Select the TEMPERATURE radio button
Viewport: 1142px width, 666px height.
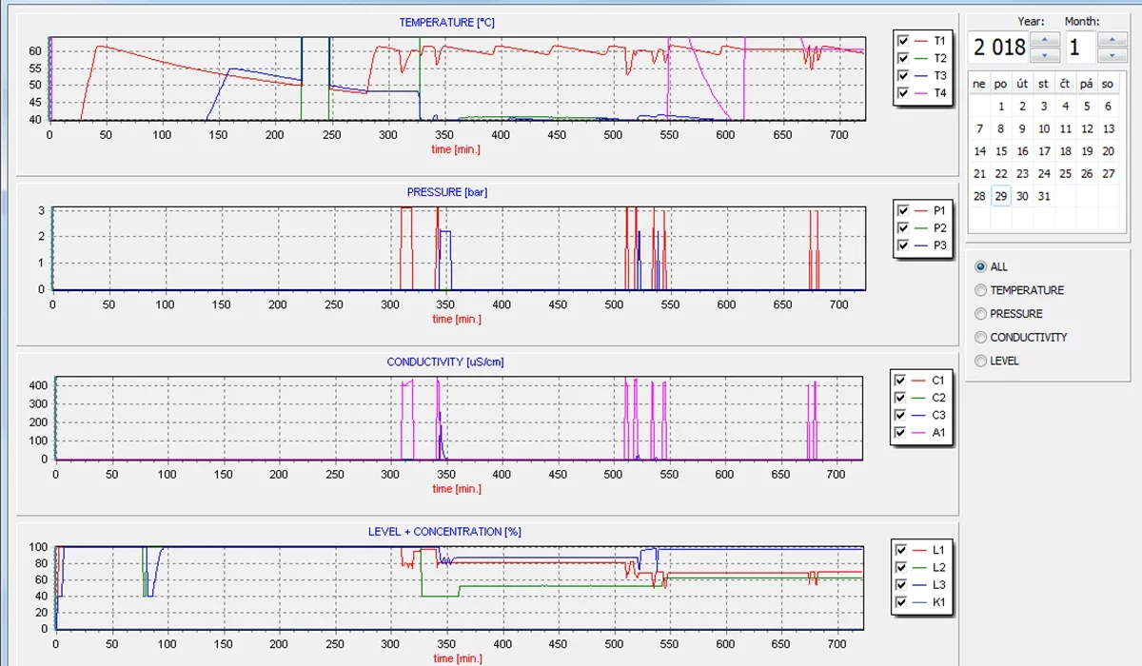click(x=981, y=290)
